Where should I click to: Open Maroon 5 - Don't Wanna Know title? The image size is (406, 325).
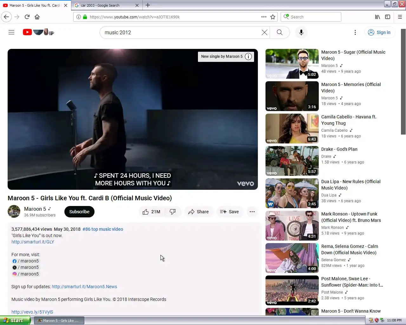pyautogui.click(x=351, y=311)
